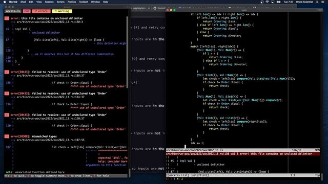The width and height of the screenshot is (328, 184).
Task: Click the red badge beside the rs:114:37 error
Action: (x=7, y=94)
